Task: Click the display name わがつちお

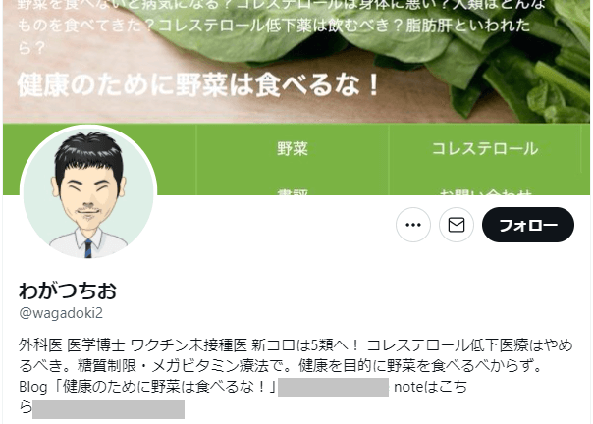Action: 68,291
